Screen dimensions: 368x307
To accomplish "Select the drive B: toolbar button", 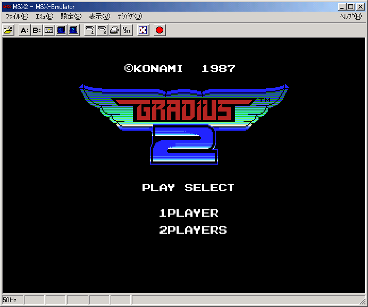I will pos(37,30).
